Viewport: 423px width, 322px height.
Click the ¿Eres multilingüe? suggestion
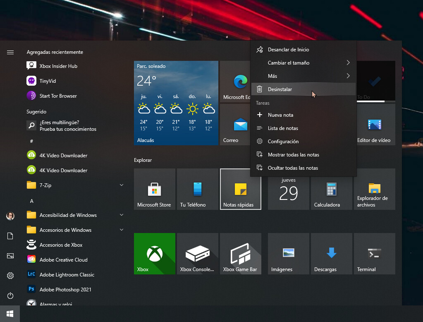pos(76,125)
